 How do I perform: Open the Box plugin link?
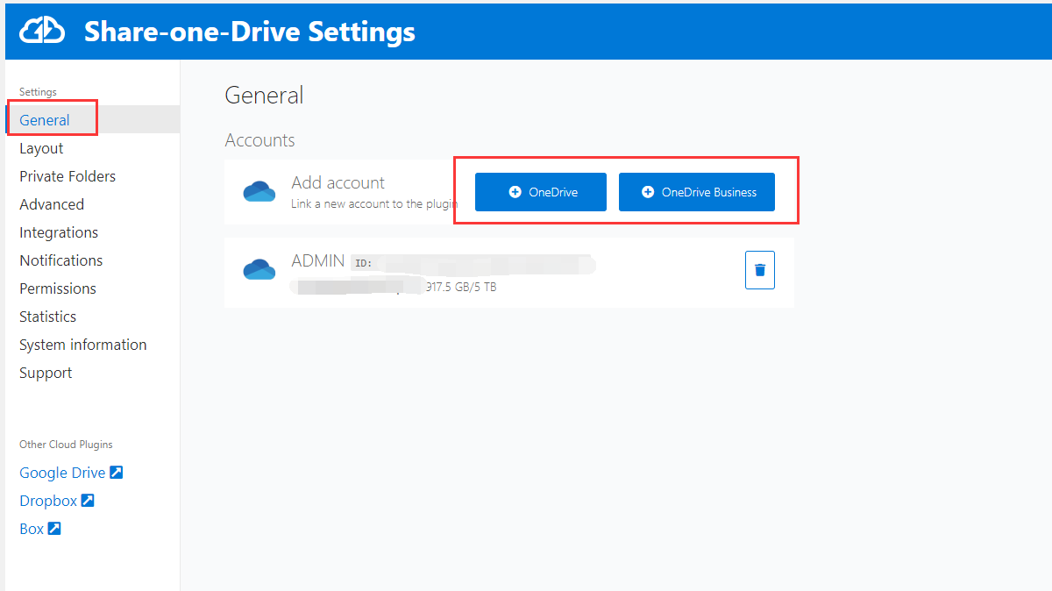[x=32, y=529]
